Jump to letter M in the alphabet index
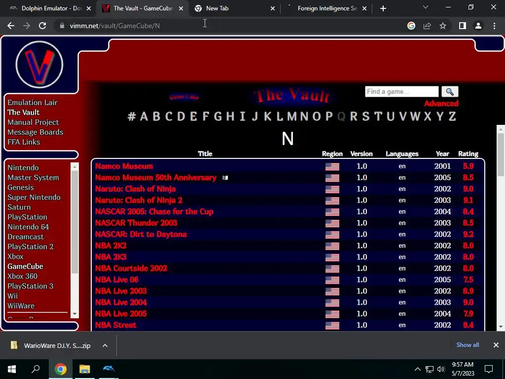 point(292,116)
